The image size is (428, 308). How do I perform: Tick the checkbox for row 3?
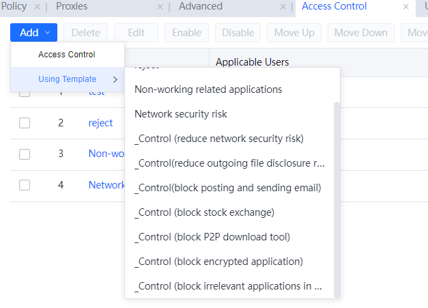click(25, 154)
